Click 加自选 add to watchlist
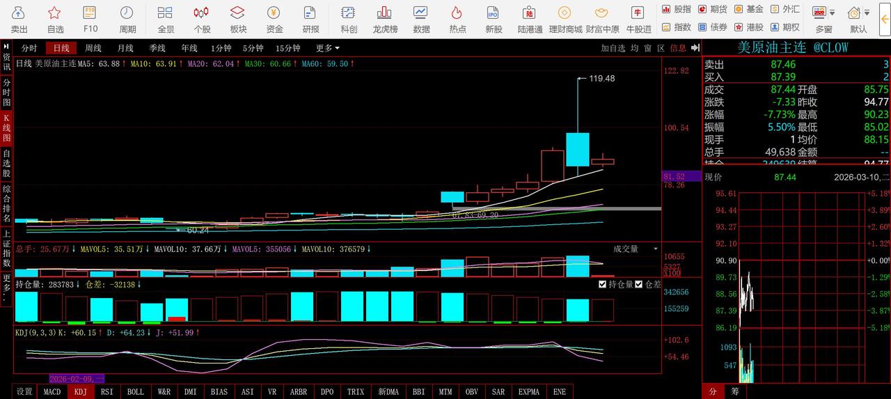This screenshot has width=891, height=399. [x=613, y=48]
